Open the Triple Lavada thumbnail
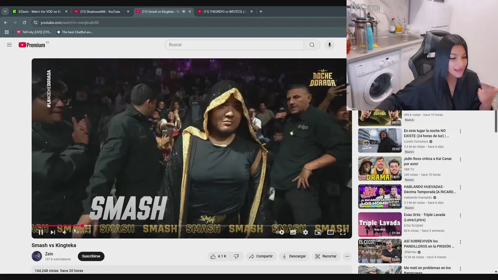 click(x=380, y=224)
